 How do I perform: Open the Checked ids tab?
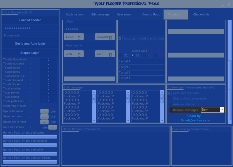[201, 15]
